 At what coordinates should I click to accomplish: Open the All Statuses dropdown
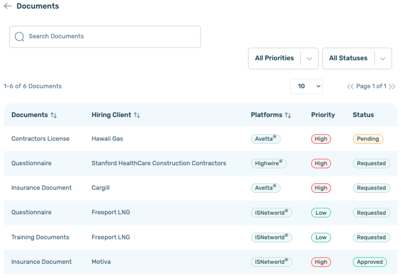pyautogui.click(x=357, y=59)
